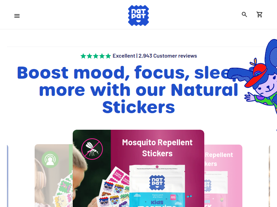Click the green five-star rating

(x=96, y=56)
